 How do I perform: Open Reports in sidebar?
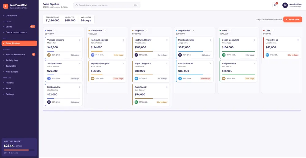19,83
